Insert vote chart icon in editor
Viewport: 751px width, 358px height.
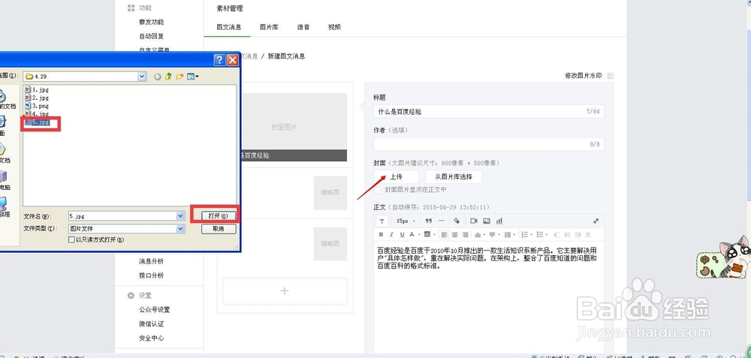point(499,221)
